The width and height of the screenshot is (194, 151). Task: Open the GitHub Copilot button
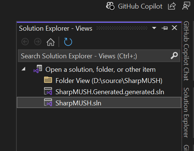pos(134,6)
